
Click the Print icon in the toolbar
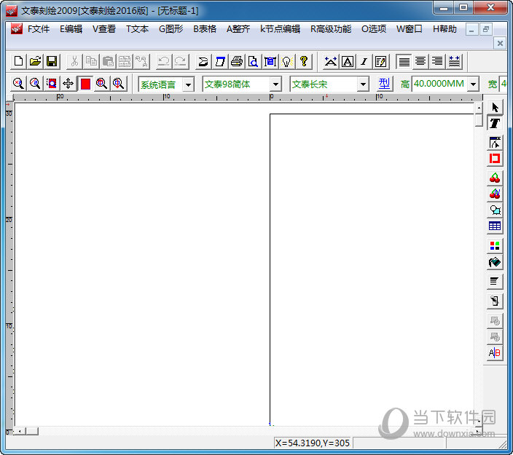tap(236, 61)
